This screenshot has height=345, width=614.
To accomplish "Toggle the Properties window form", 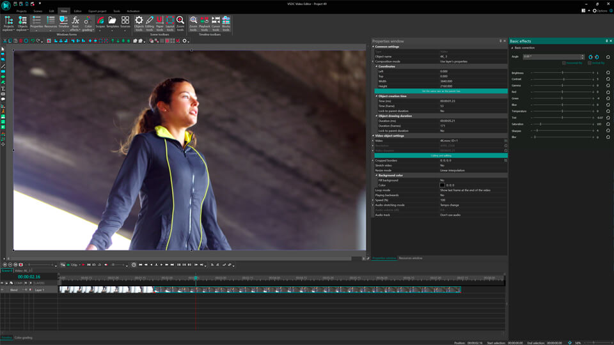I will [x=36, y=24].
